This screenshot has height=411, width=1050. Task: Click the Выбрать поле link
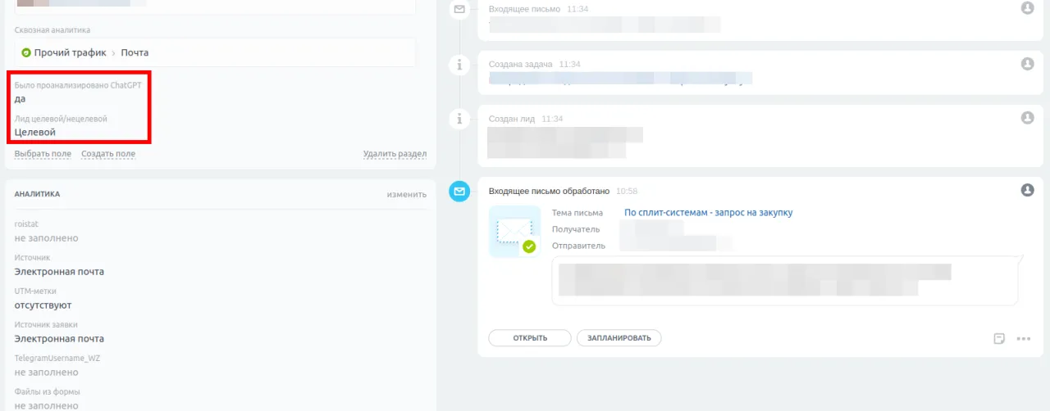pyautogui.click(x=43, y=154)
